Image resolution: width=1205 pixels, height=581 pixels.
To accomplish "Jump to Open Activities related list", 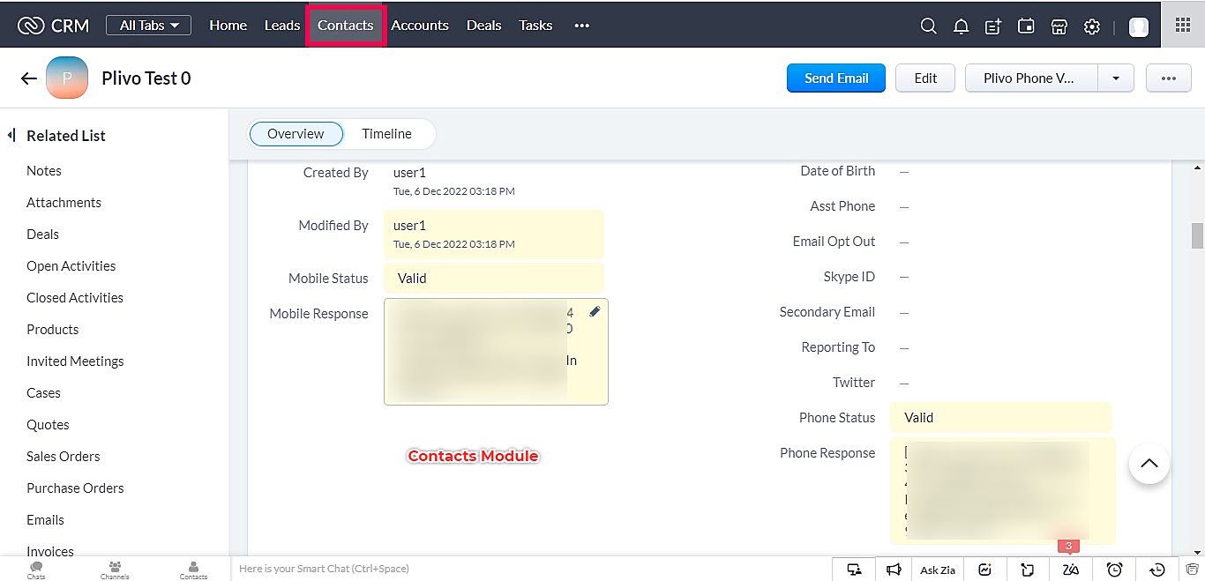I will coord(71,266).
